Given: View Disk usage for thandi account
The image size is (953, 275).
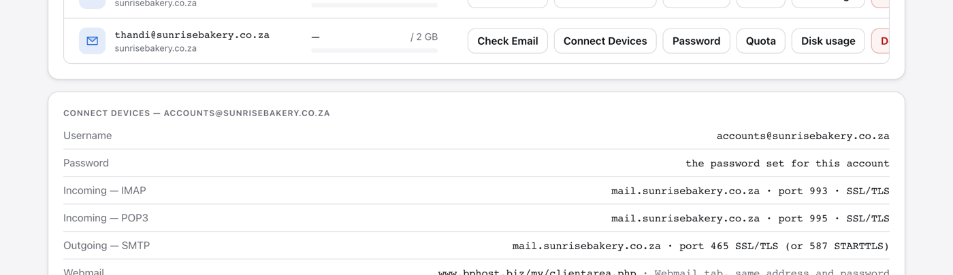Looking at the screenshot, I should click(828, 41).
